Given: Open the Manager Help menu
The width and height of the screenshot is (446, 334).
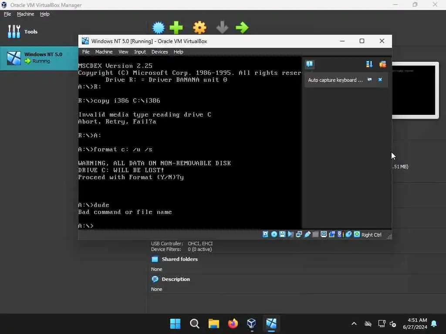Looking at the screenshot, I should [x=45, y=14].
